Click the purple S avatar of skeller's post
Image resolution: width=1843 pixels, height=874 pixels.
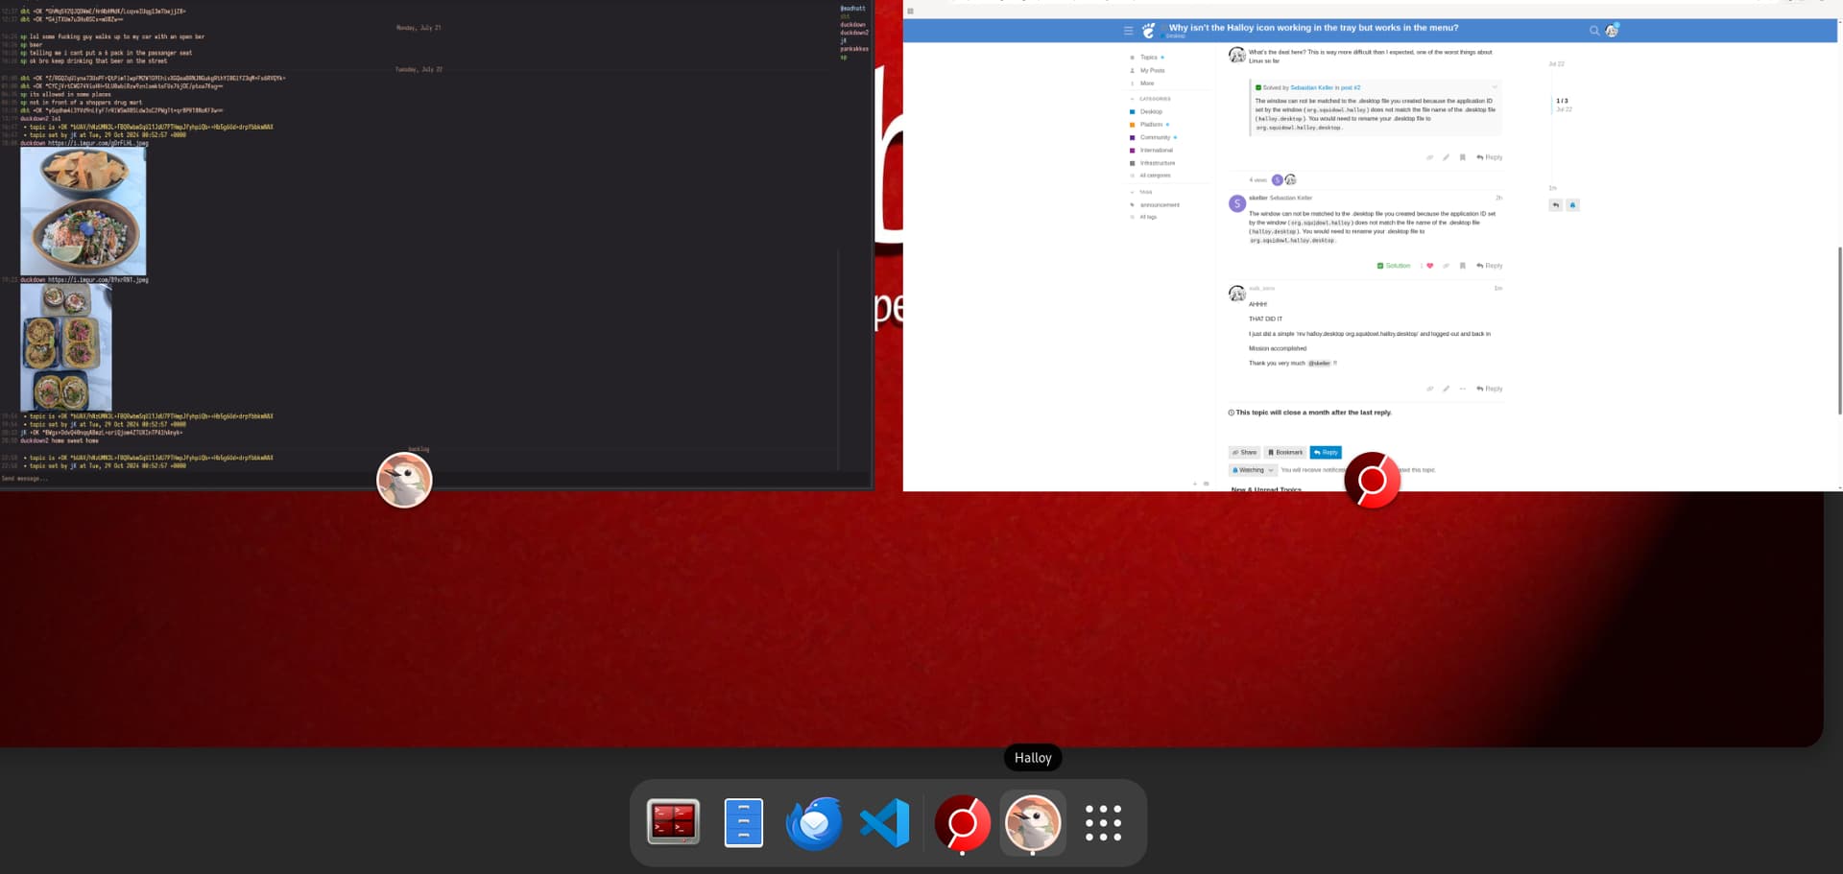pyautogui.click(x=1237, y=203)
